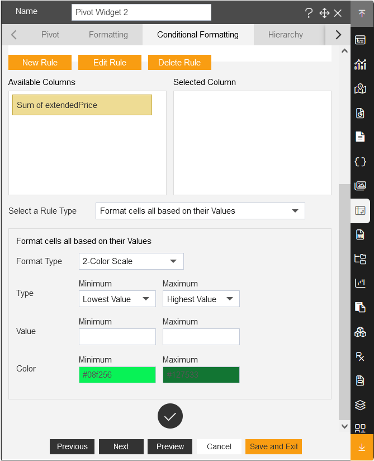374x461 pixels.
Task: Click the chart widget icon in sidebar
Action: pyautogui.click(x=360, y=64)
